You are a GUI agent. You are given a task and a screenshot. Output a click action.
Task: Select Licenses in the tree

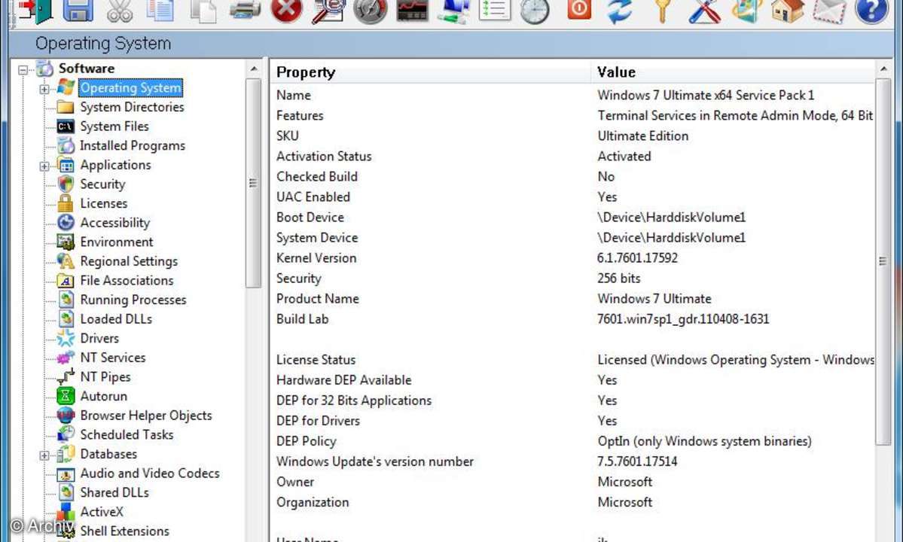pos(104,203)
